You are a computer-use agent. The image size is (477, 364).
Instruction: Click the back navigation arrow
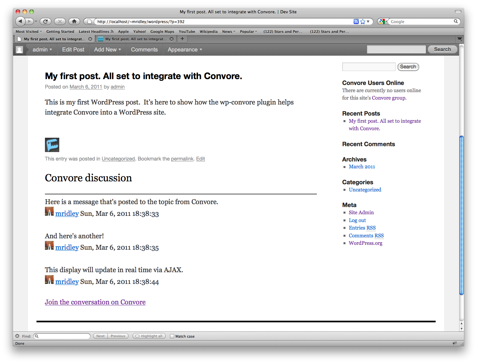pos(20,21)
